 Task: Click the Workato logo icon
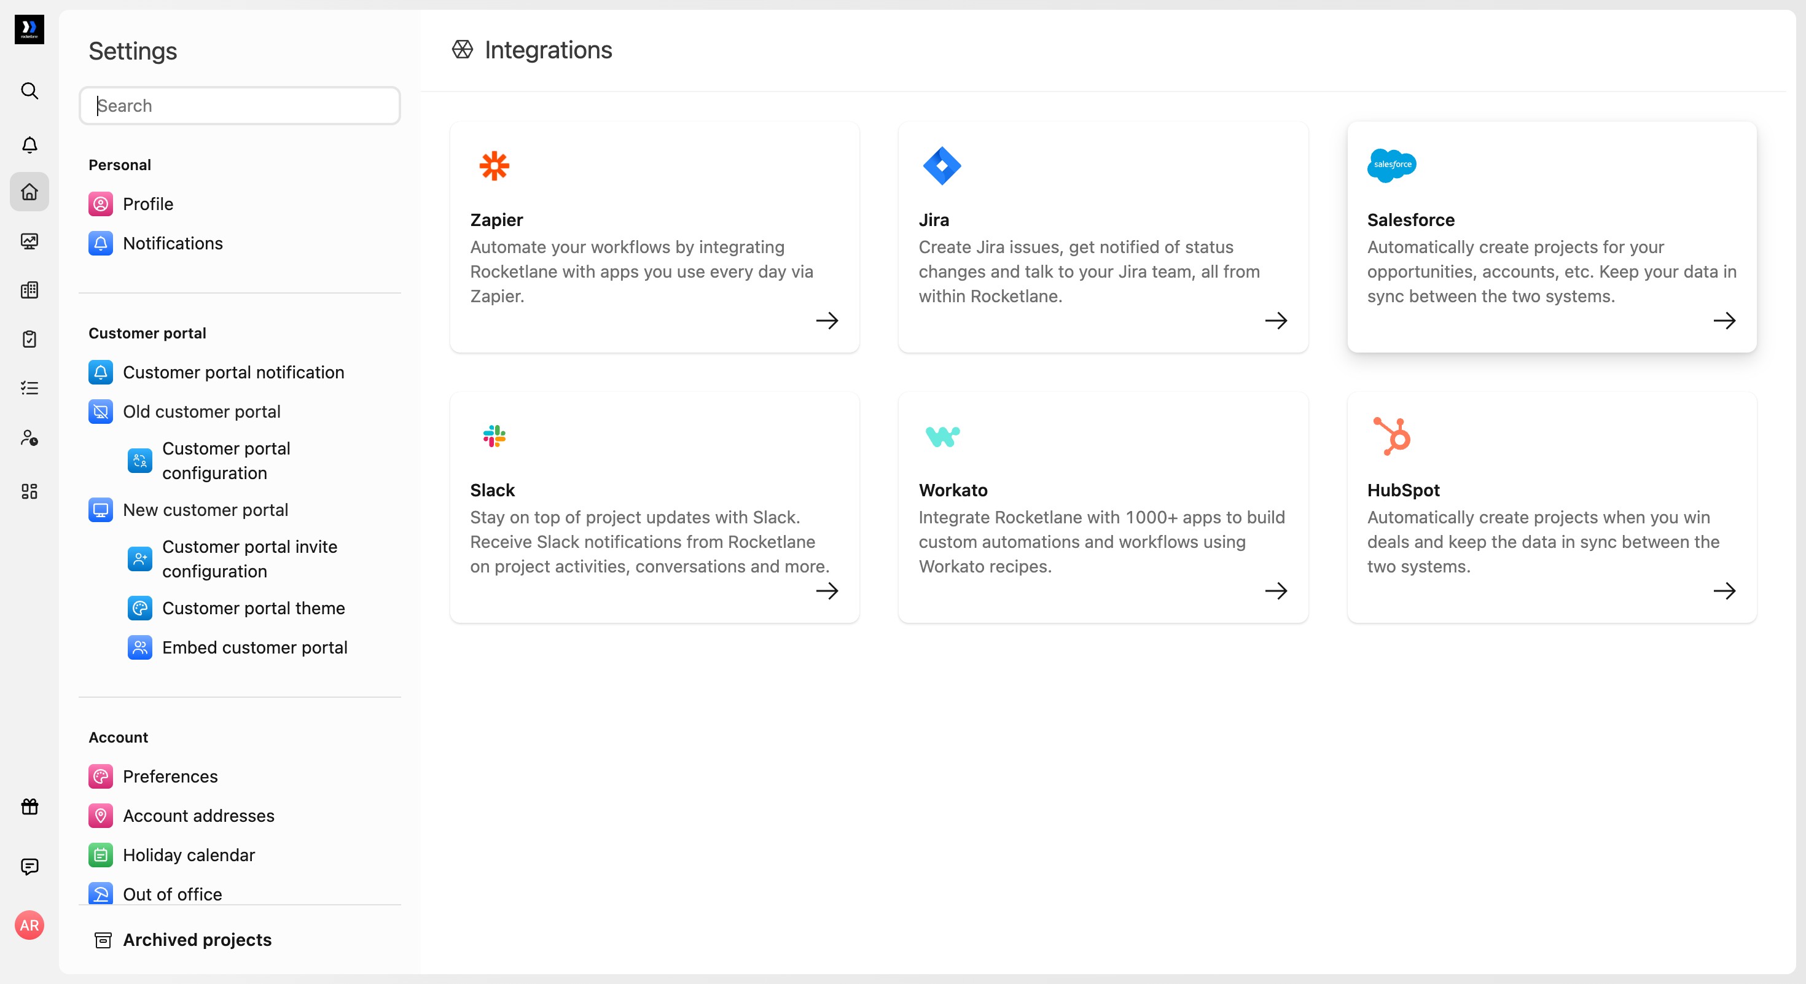coord(942,437)
